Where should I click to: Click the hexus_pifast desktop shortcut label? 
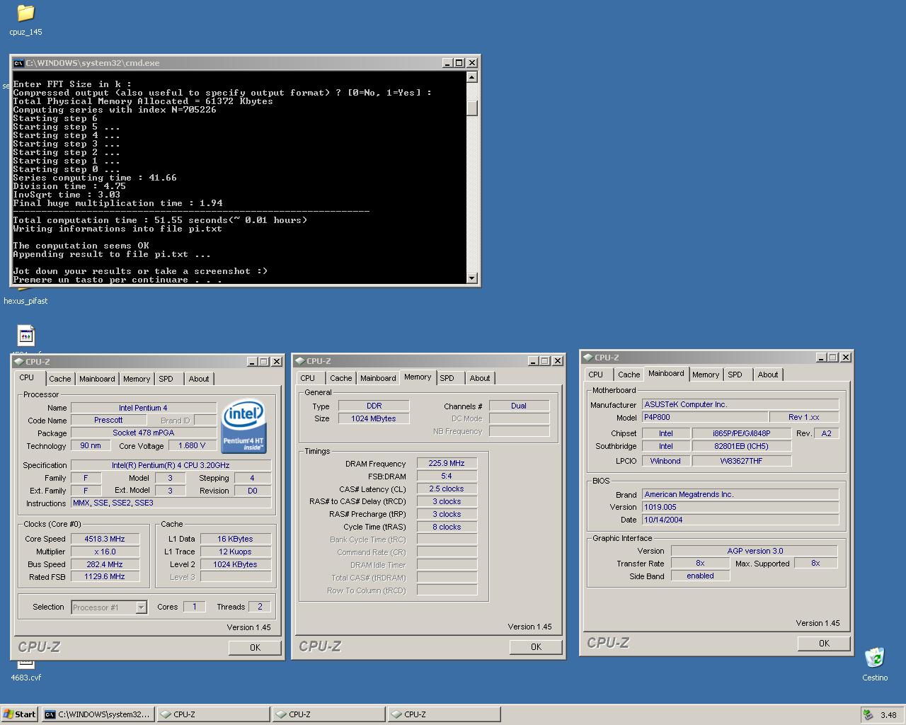click(x=25, y=301)
